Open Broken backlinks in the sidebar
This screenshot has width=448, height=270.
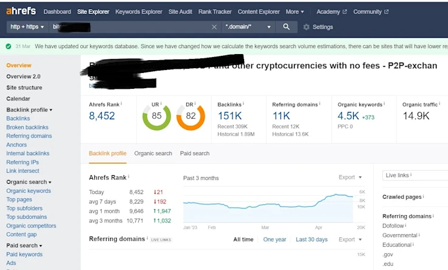click(x=27, y=127)
